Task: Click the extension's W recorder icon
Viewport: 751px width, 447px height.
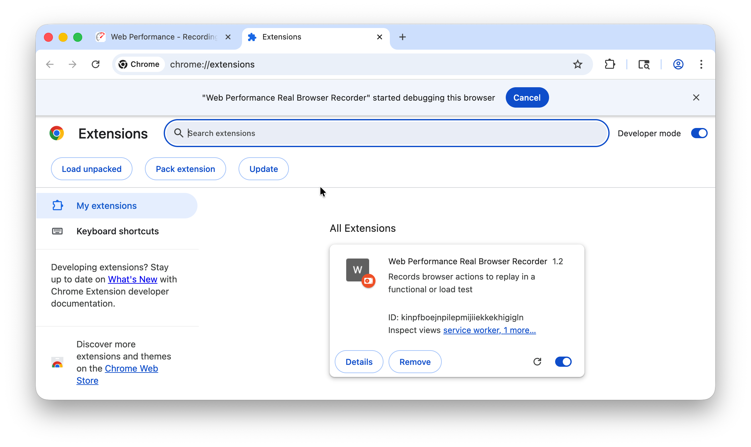Action: pyautogui.click(x=361, y=273)
